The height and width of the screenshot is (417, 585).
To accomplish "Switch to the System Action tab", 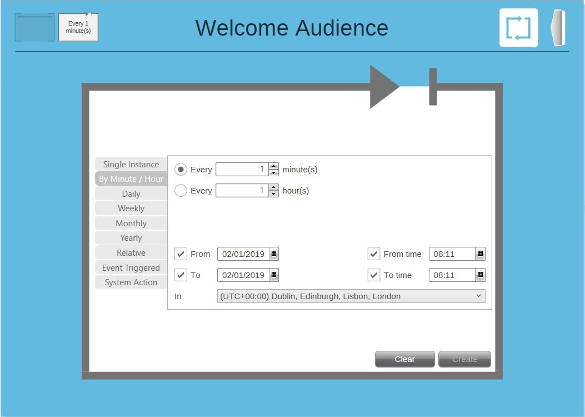I will point(131,282).
